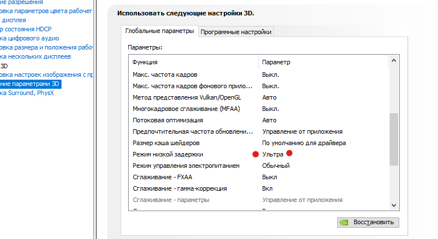Open Выкл value for FXAA

coord(269,178)
